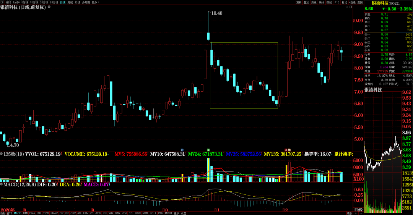The width and height of the screenshot is (413, 215).
Task: Click the plus zoom button beside 模板
Action: coord(356,213)
